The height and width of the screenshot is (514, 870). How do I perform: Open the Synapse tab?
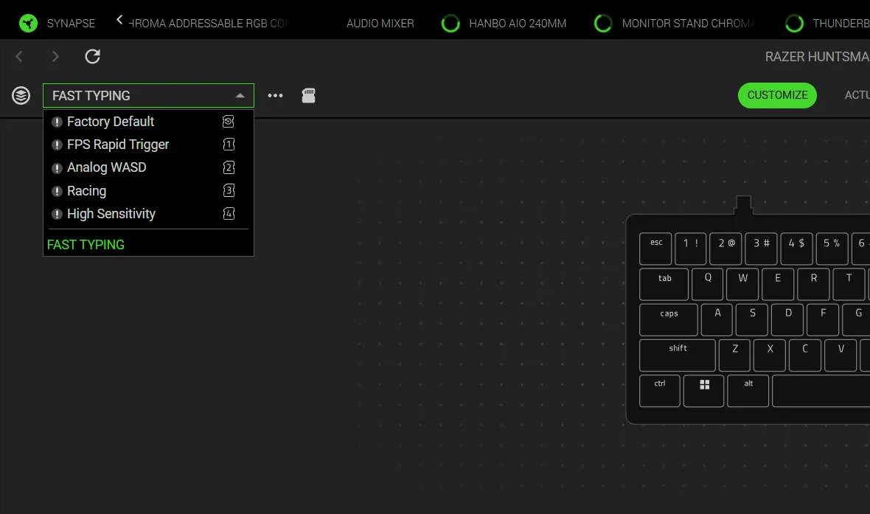71,24
